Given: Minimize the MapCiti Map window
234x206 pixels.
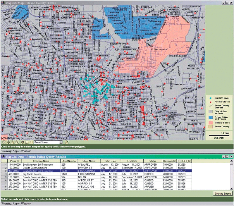Looking at the screenshot, I should pos(224,3).
